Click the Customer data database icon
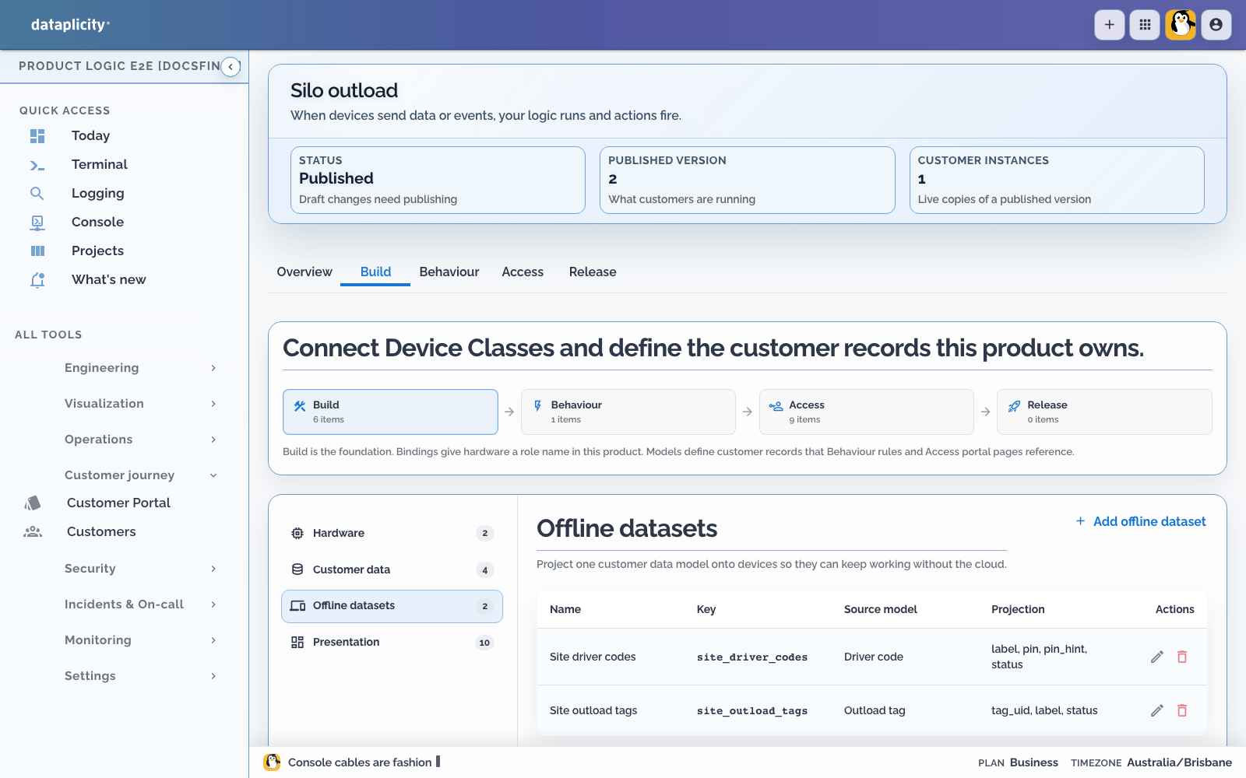The width and height of the screenshot is (1246, 778). click(297, 569)
